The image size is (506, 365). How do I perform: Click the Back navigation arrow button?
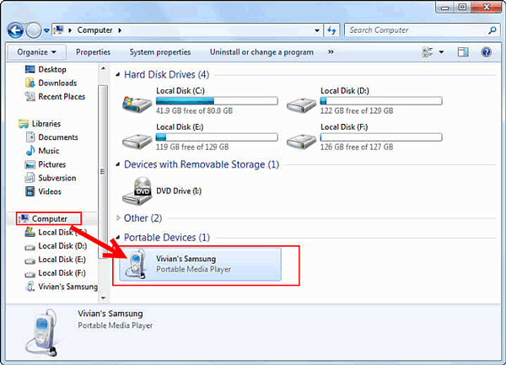click(15, 30)
